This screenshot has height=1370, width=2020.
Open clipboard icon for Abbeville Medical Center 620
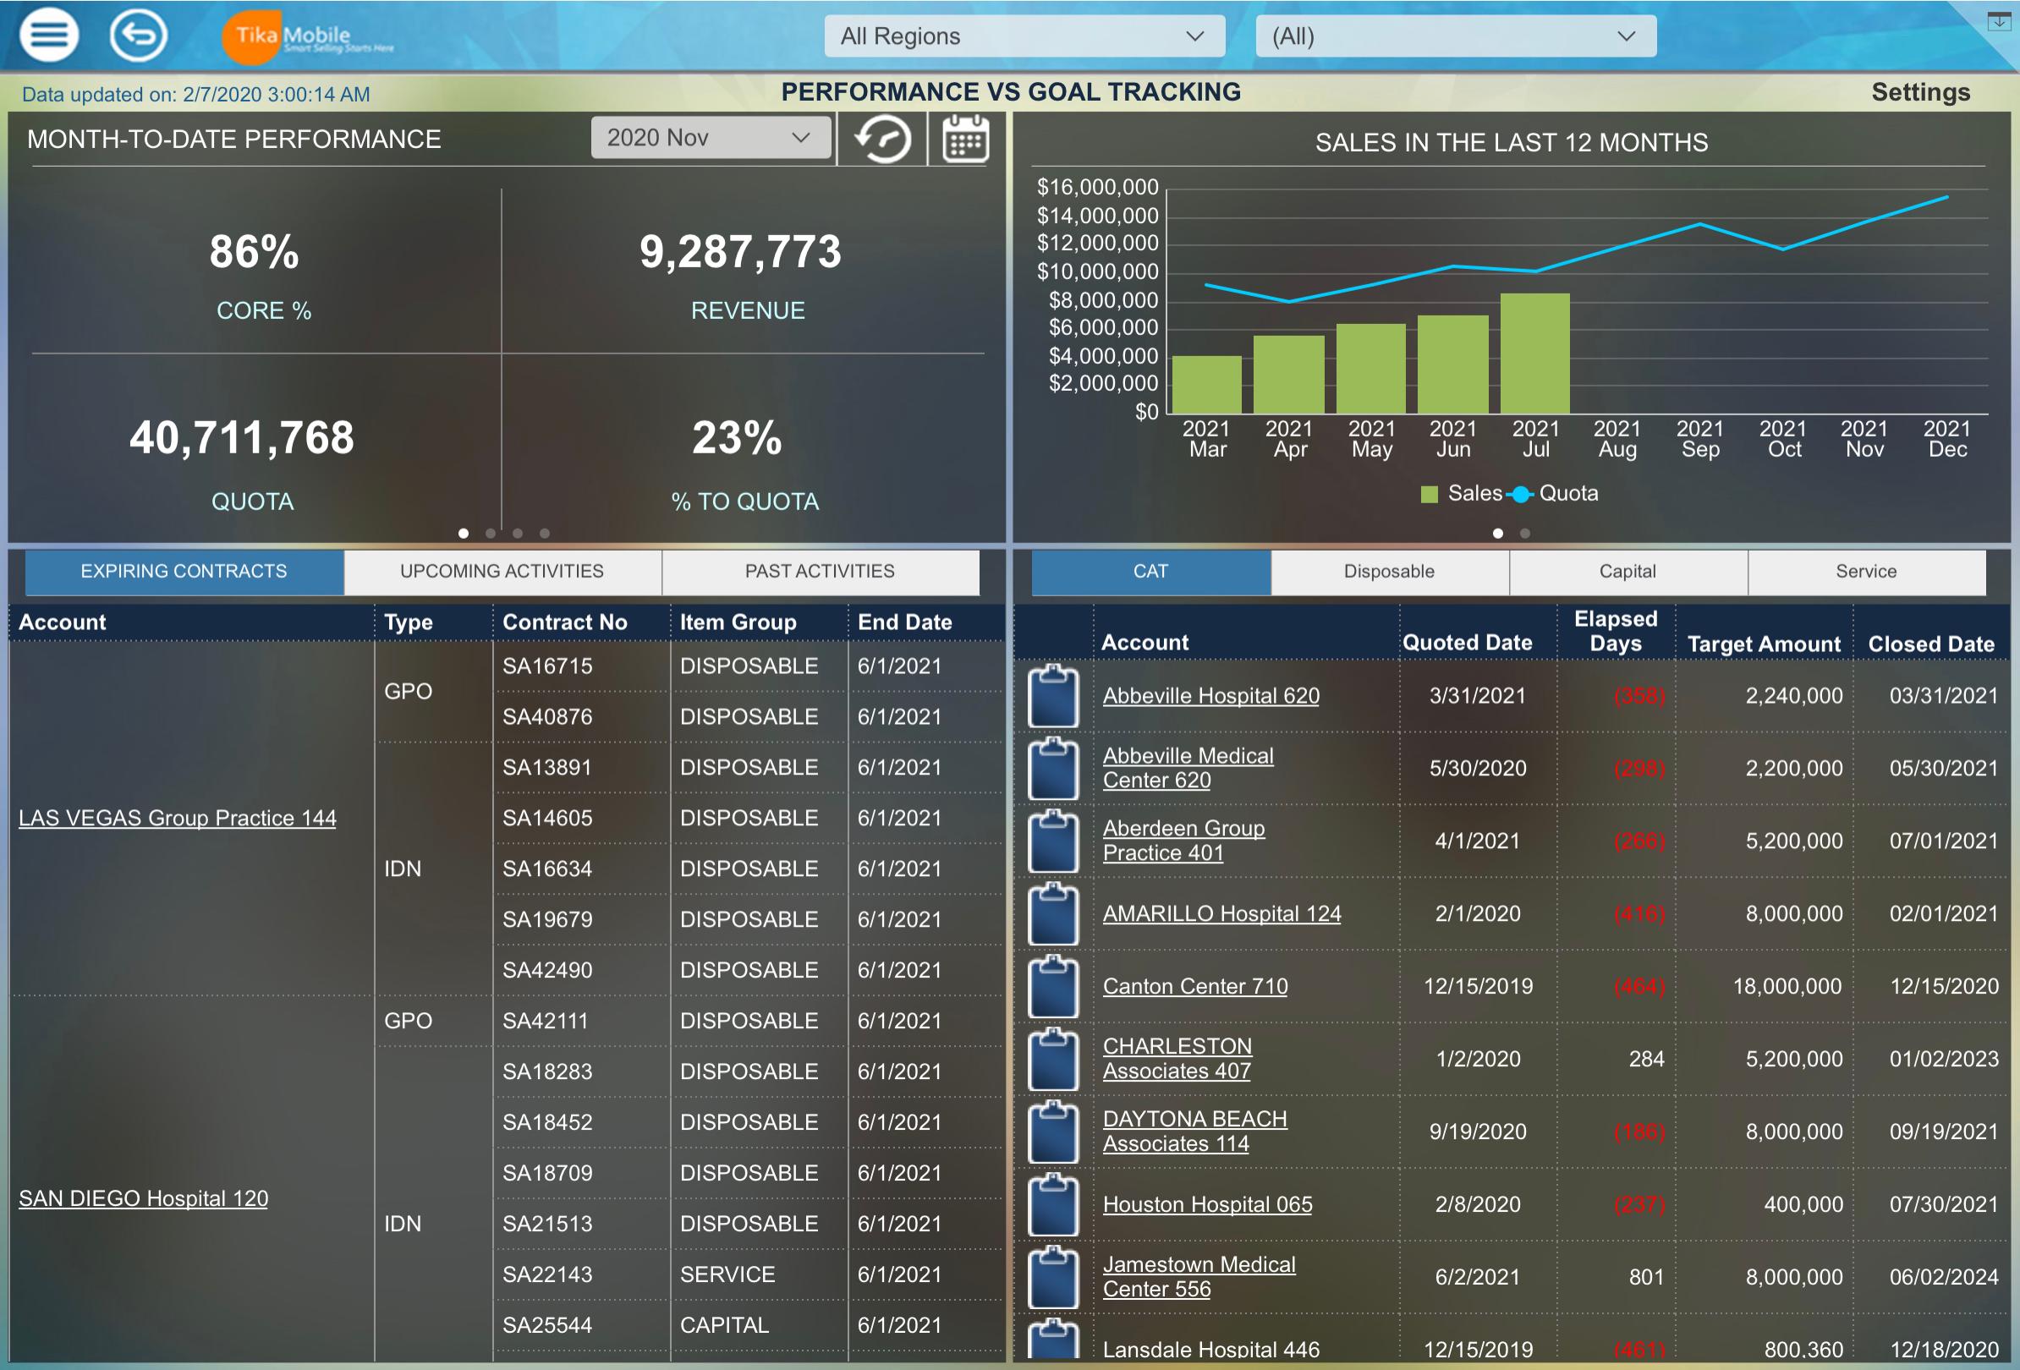click(1053, 769)
